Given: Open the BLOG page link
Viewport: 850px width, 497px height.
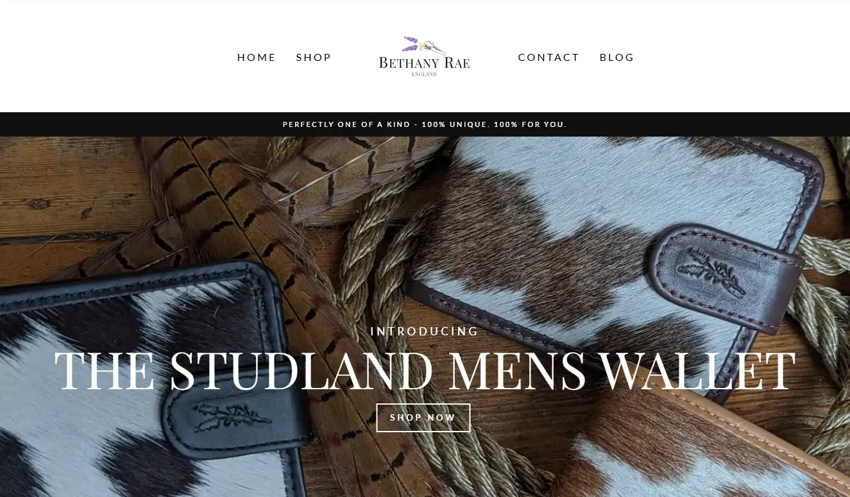Looking at the screenshot, I should 616,58.
